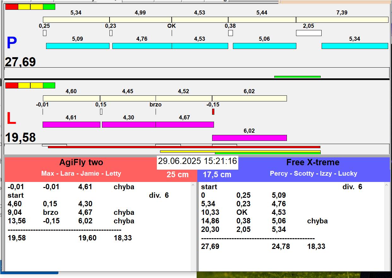
Task: Click the small red marker below -0,15
Action: (x=213, y=112)
